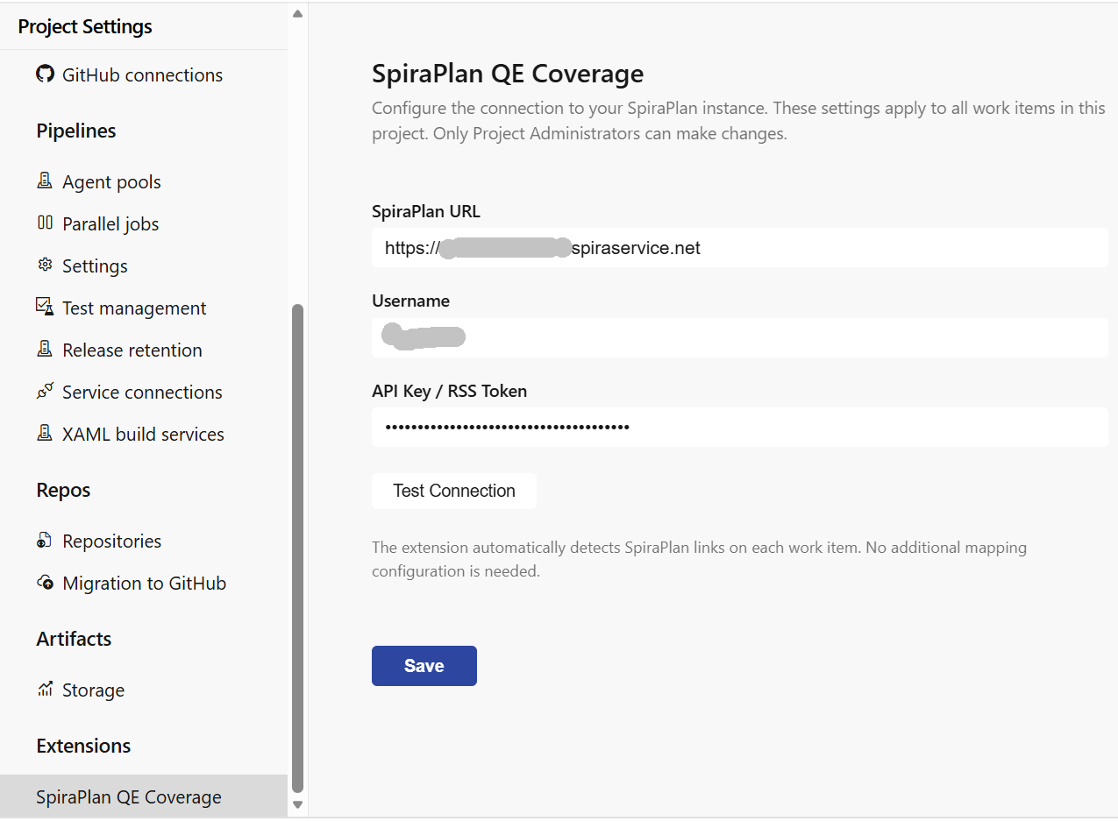
Task: Select Migration to GitHub
Action: [144, 583]
